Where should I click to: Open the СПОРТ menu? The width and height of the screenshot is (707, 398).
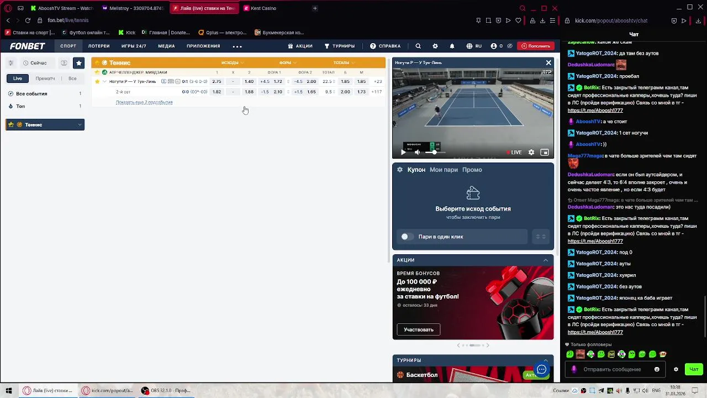[x=68, y=46]
